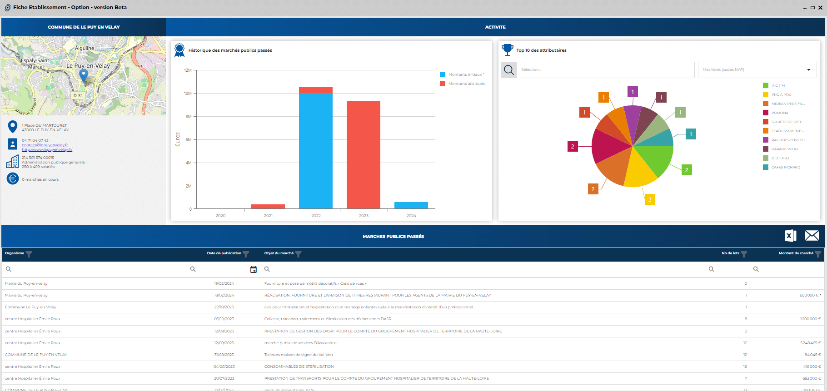
Task: Click the blue map pin on the map
Action: tap(84, 74)
